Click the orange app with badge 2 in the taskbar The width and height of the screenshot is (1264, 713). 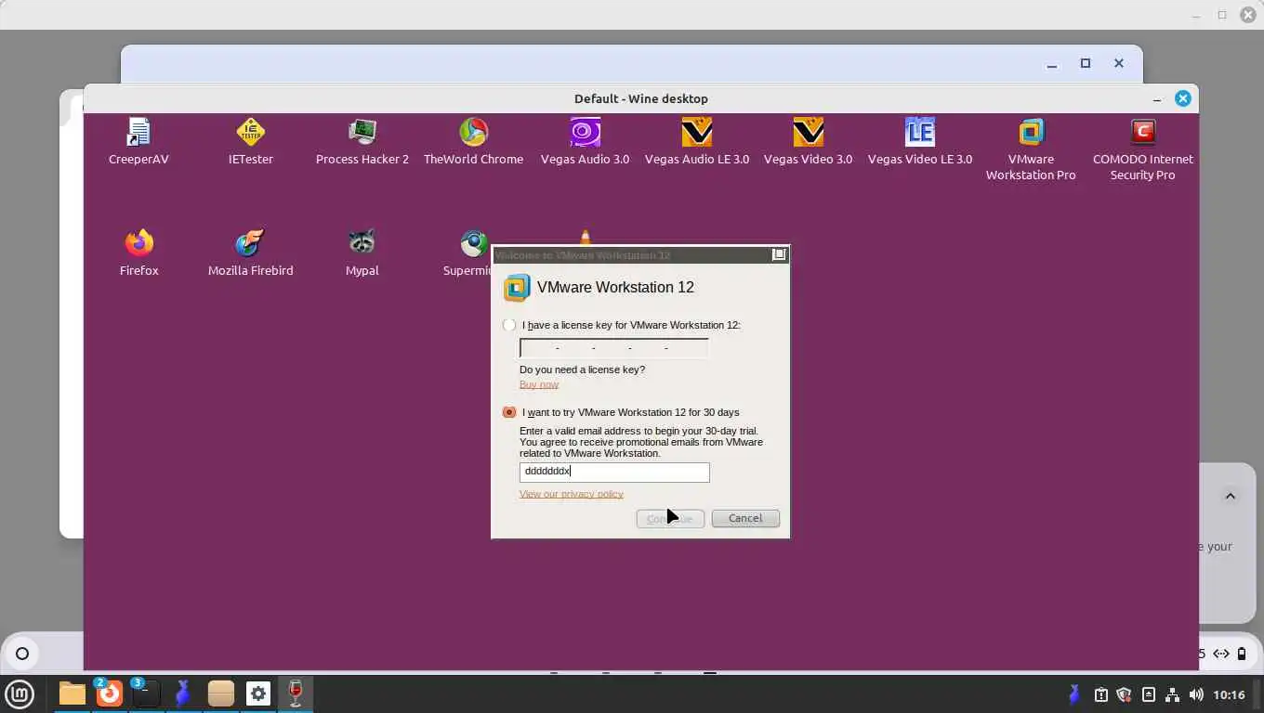click(x=110, y=694)
